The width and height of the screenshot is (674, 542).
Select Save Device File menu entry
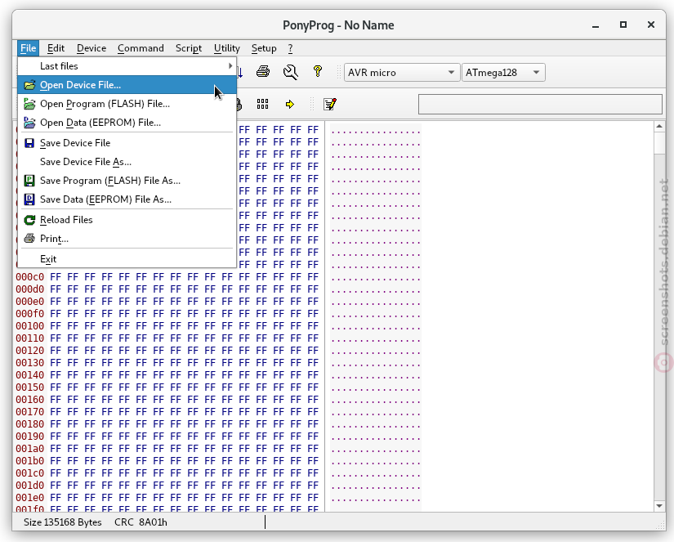127,143
